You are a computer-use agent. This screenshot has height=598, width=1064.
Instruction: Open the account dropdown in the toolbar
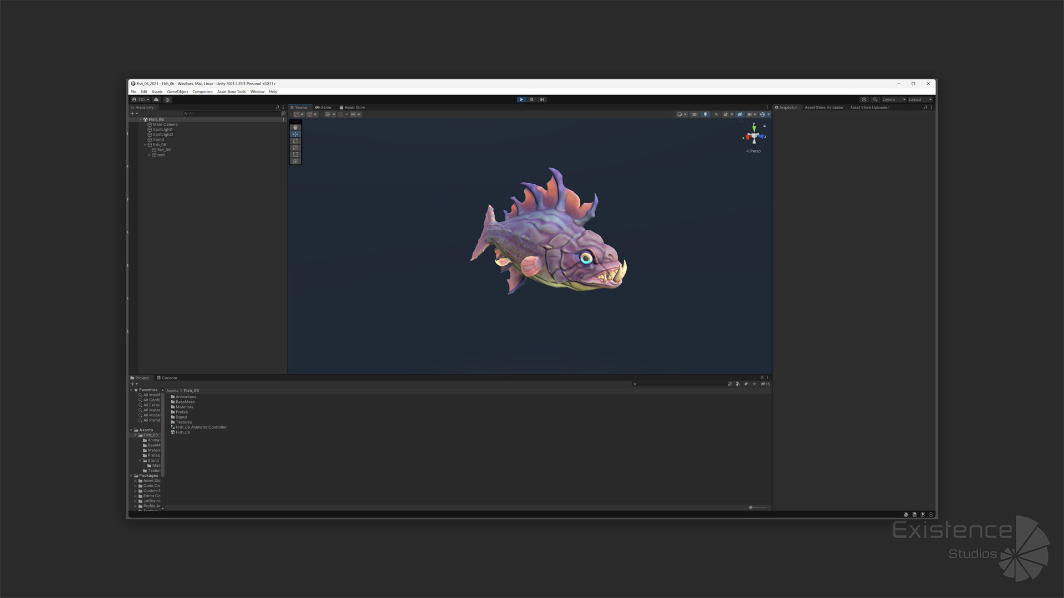141,100
